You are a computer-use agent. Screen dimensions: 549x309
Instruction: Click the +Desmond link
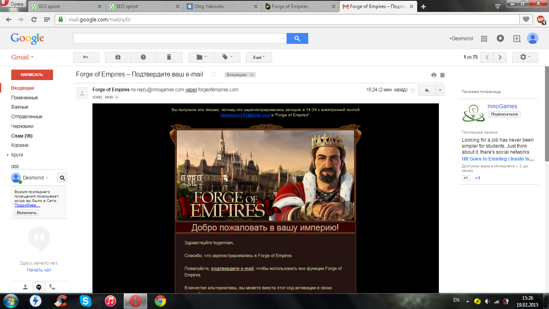coord(461,39)
